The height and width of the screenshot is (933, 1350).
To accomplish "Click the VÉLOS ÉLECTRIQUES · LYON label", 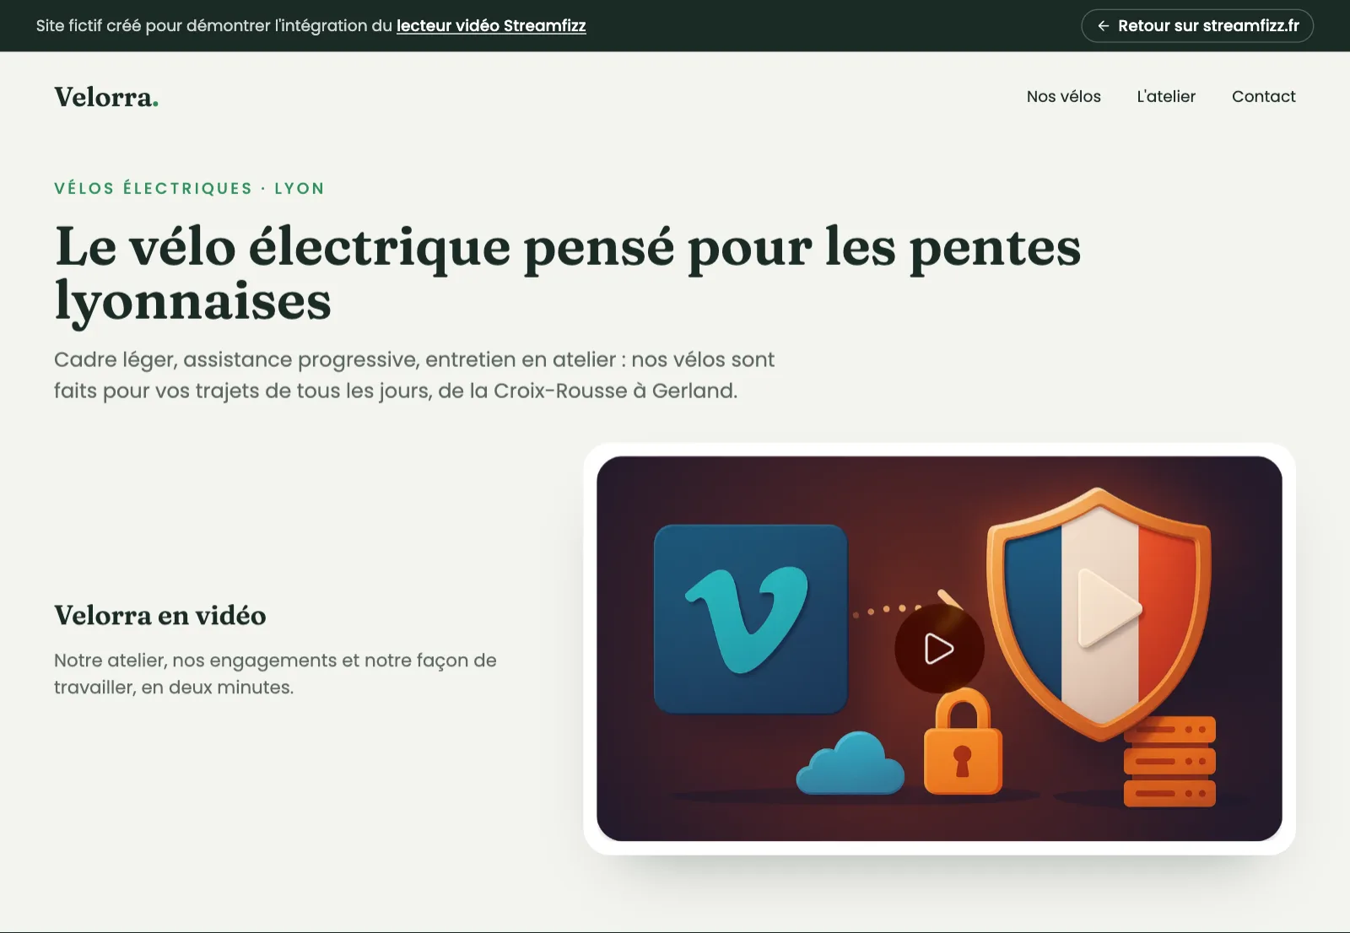I will coord(189,188).
